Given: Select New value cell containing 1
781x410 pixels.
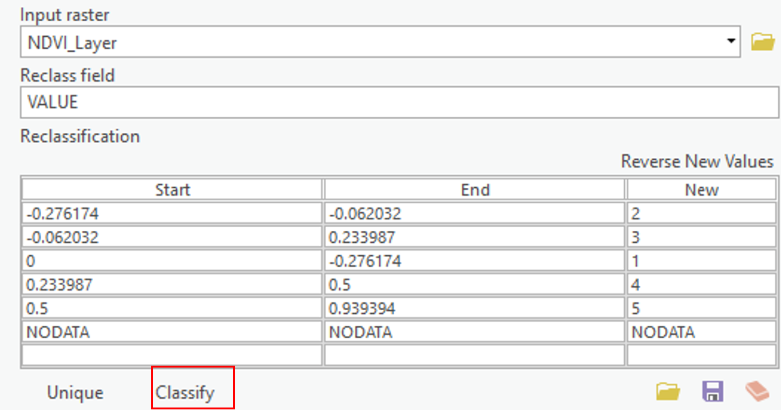Looking at the screenshot, I should [702, 261].
